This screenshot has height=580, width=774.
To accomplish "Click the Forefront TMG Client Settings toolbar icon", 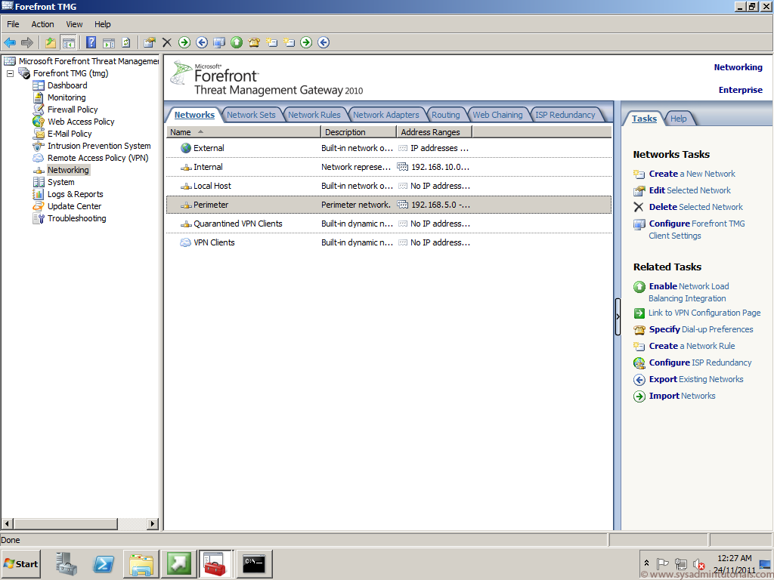I will pyautogui.click(x=219, y=42).
